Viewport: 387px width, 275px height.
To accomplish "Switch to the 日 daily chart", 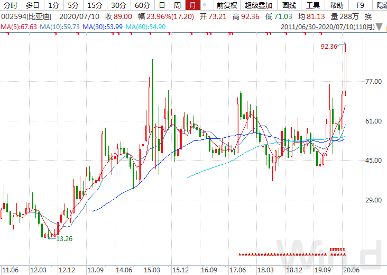I will [162, 5].
